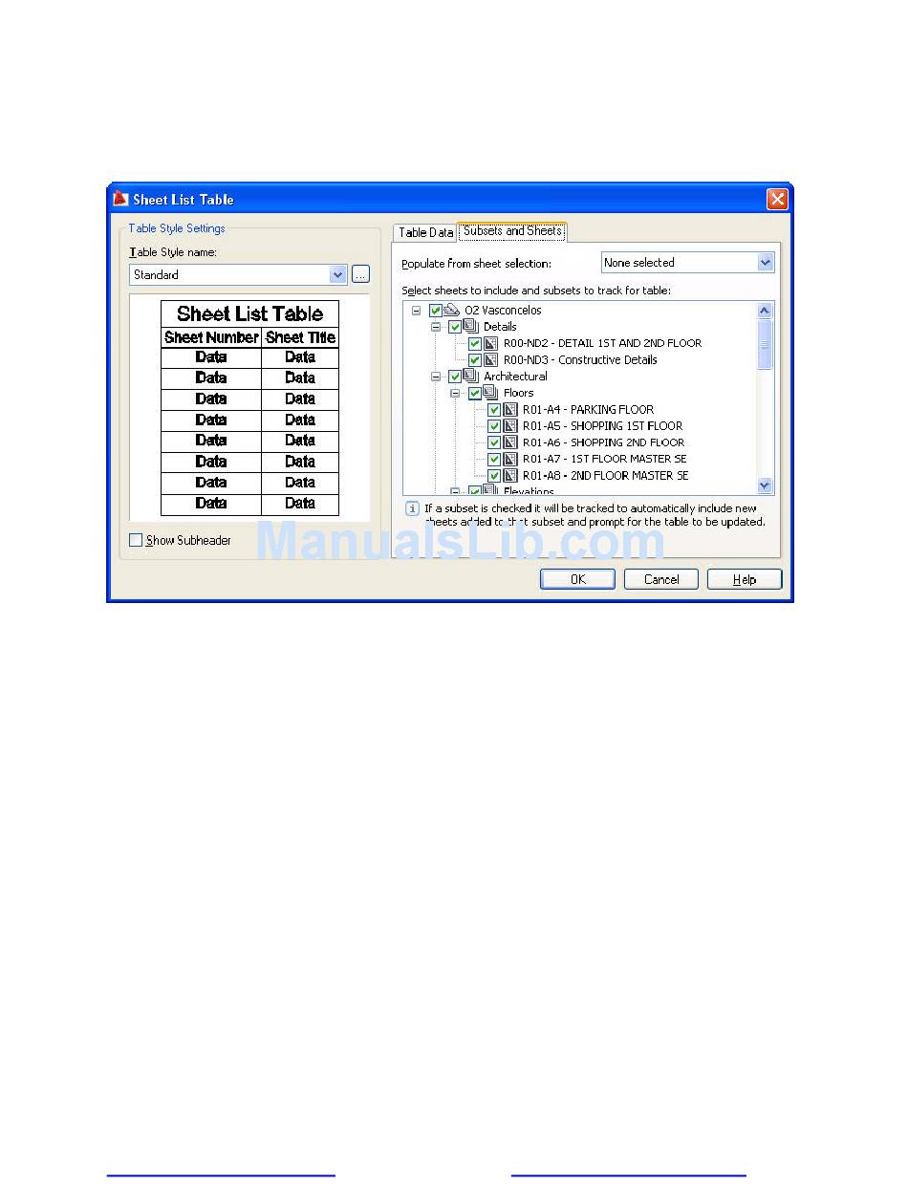Collapse the Architectural subset node
Screen dimensions: 908x1186
436,377
